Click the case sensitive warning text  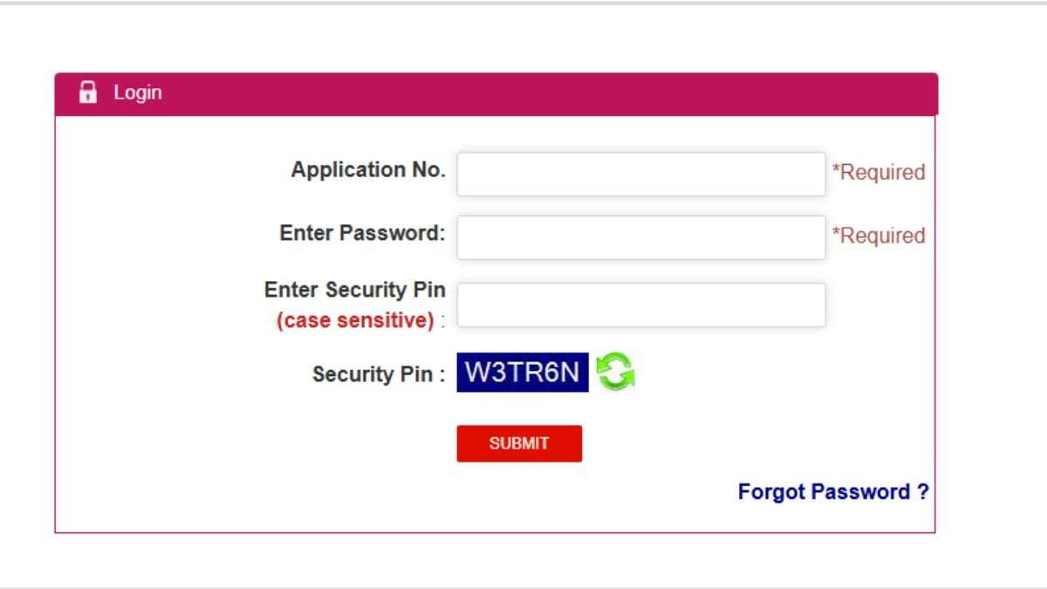click(355, 319)
